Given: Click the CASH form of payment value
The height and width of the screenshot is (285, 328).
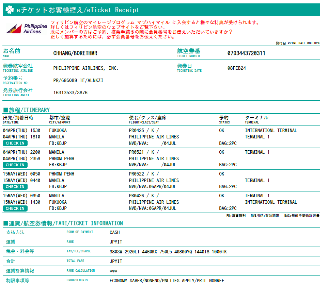Looking at the screenshot, I should [x=114, y=233].
